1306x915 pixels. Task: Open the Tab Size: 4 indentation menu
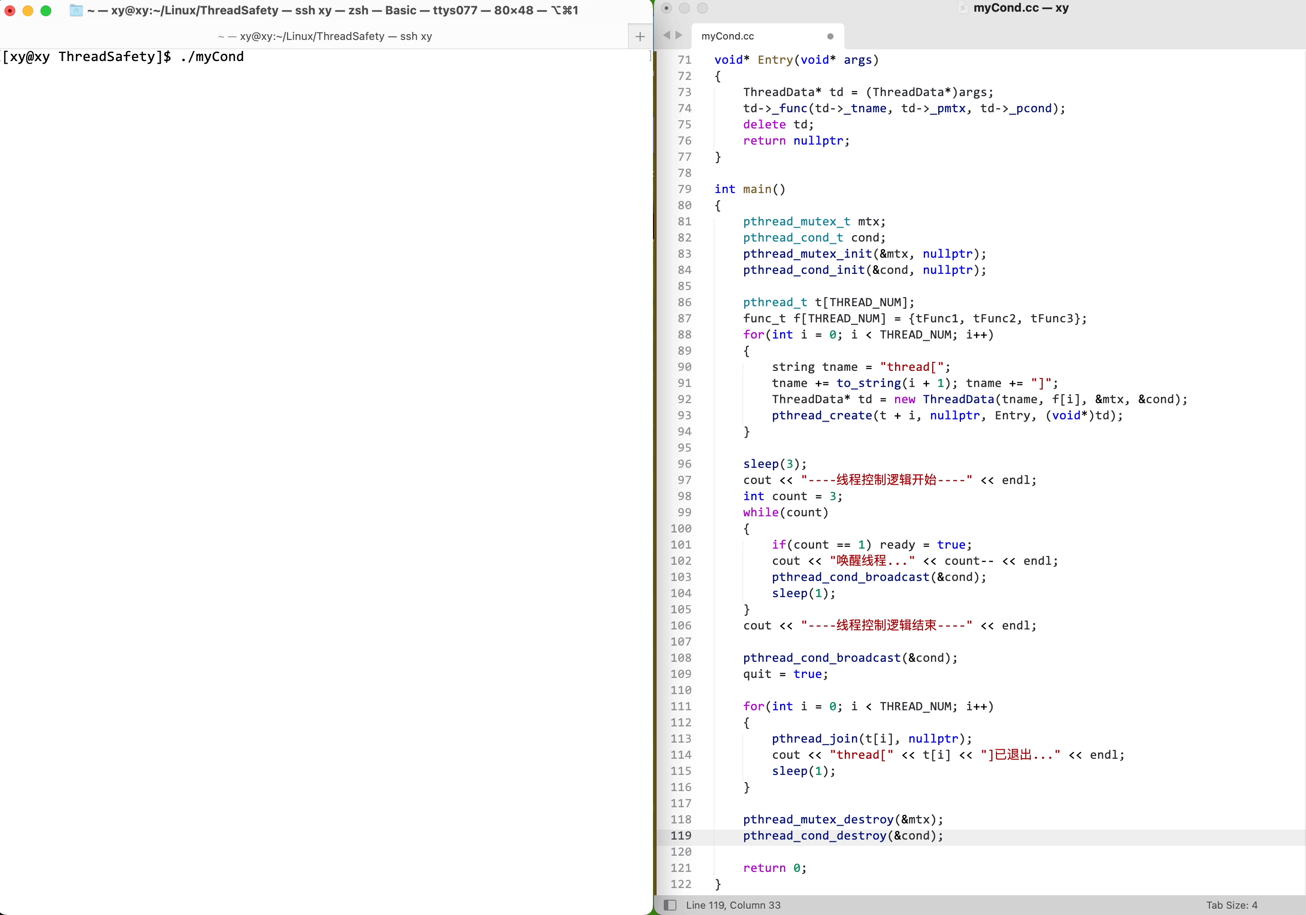1231,905
